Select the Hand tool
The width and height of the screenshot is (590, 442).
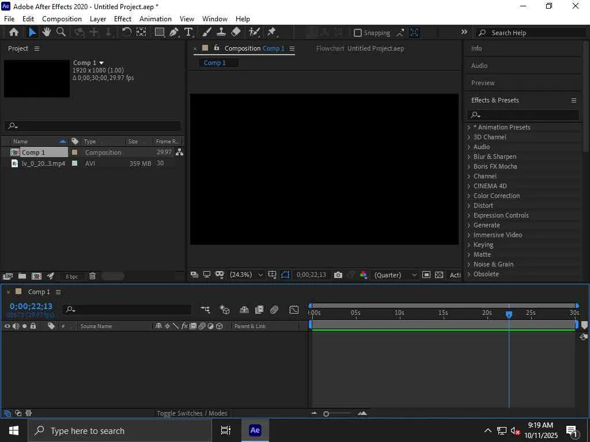pyautogui.click(x=47, y=32)
